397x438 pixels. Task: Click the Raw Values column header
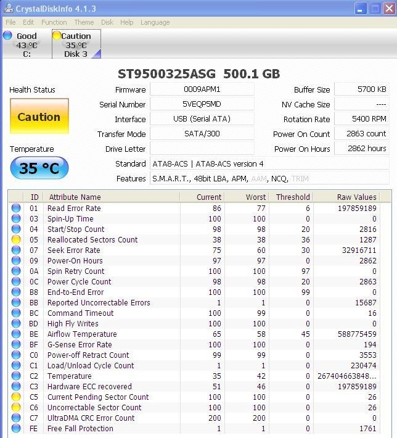coord(346,197)
